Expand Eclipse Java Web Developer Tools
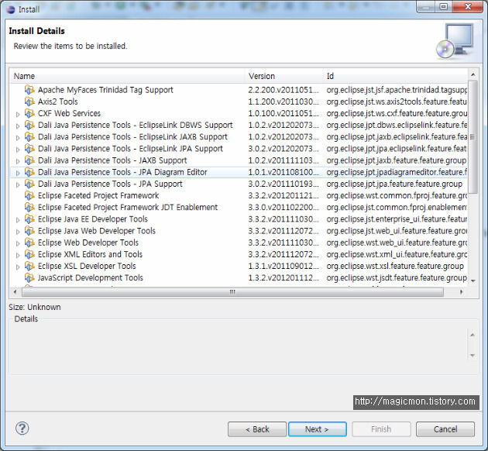This screenshot has width=488, height=451. (x=18, y=232)
